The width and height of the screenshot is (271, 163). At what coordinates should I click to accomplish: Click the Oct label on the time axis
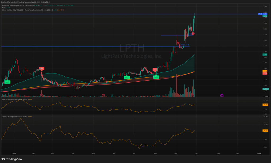196,153
